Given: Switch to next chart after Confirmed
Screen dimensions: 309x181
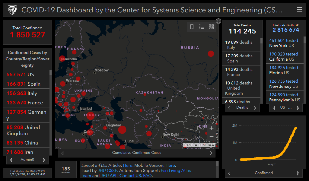Looking at the screenshot, I should point(298,173).
